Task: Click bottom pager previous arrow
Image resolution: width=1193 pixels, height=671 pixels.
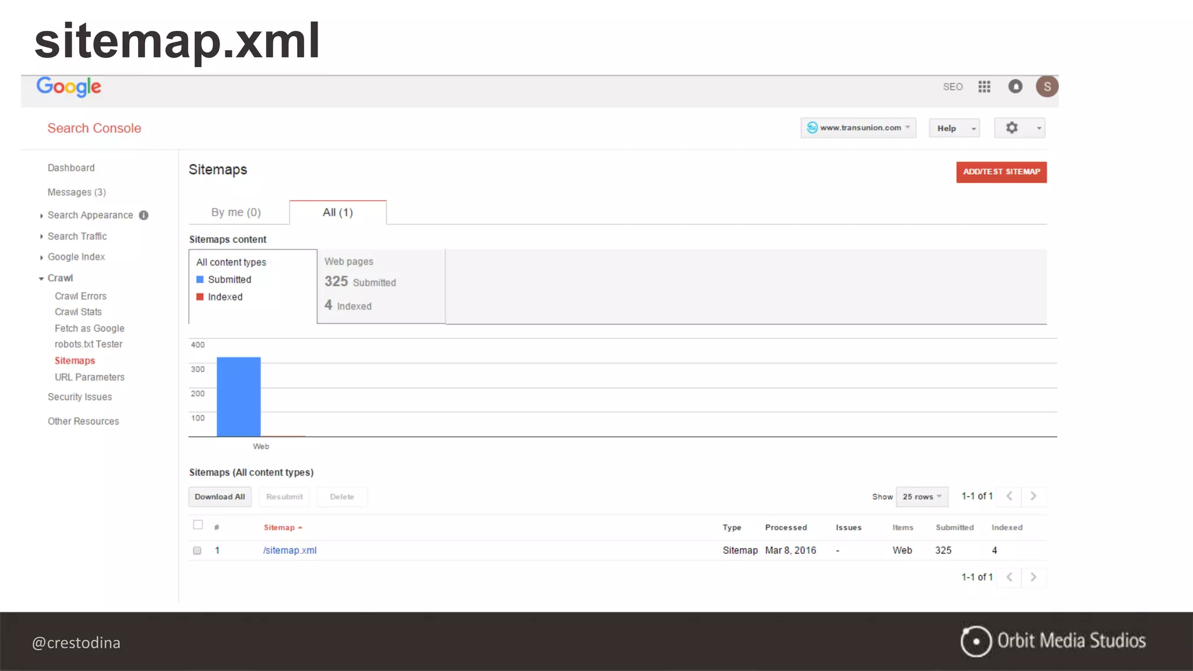Action: pos(1010,577)
